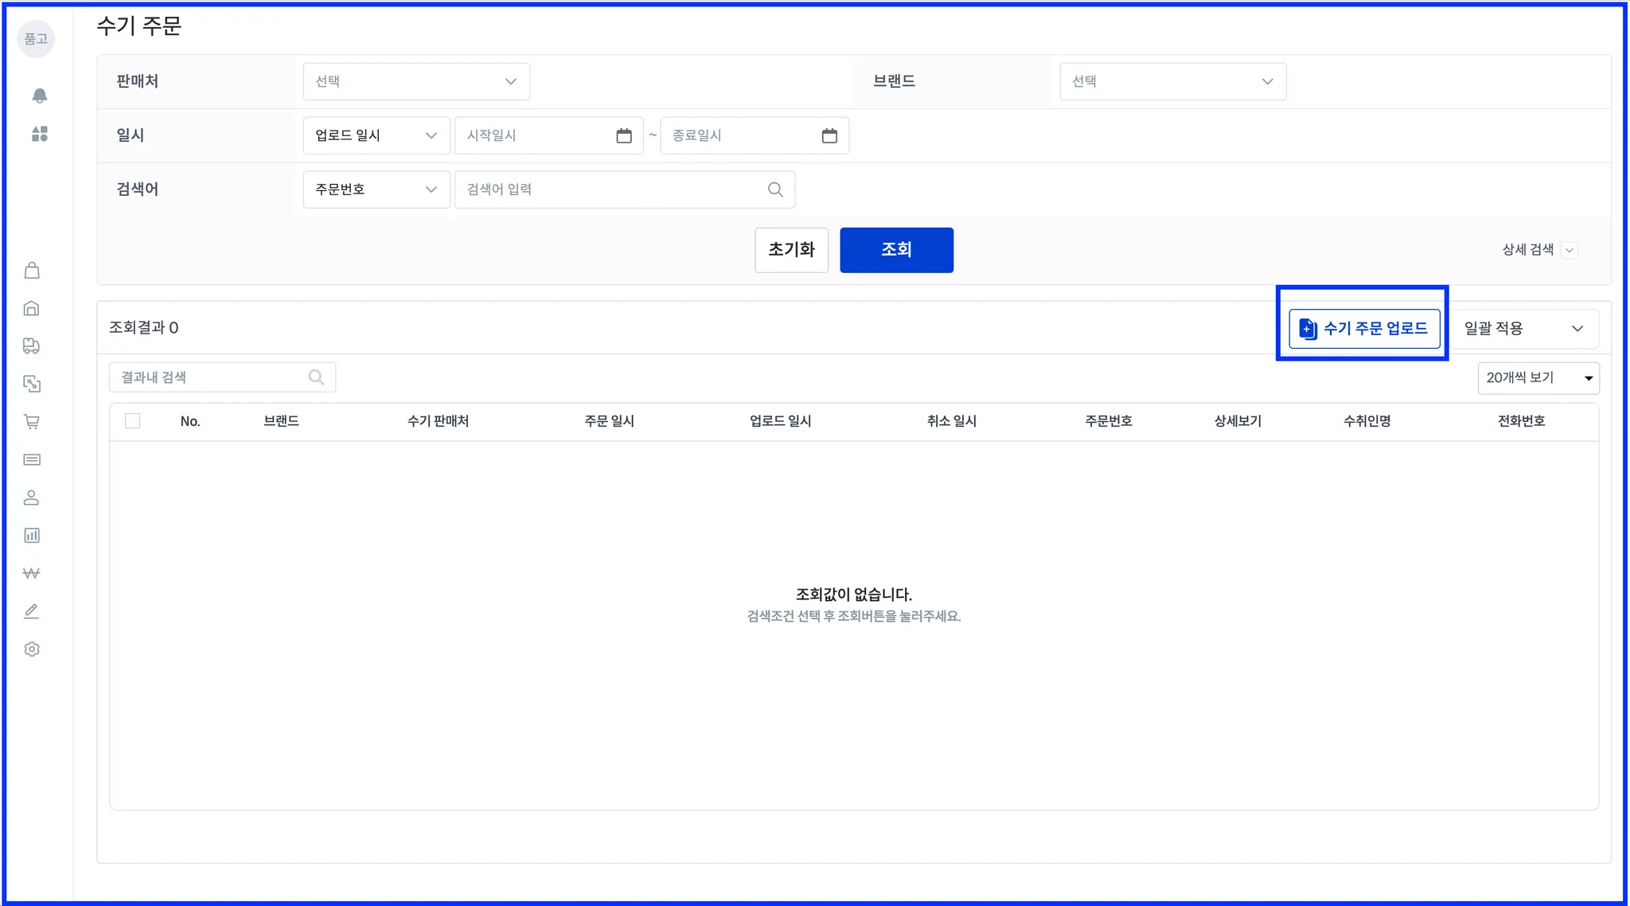Click the 수기 주문 업로드 button
This screenshot has width=1630, height=906.
click(1364, 329)
